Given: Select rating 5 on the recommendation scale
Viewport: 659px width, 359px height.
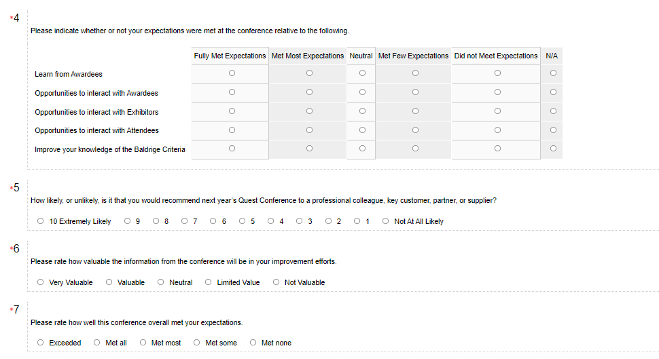Looking at the screenshot, I should [x=243, y=221].
